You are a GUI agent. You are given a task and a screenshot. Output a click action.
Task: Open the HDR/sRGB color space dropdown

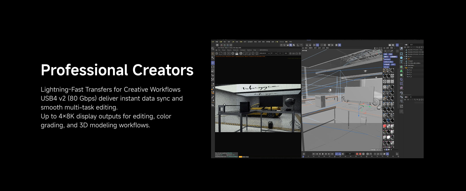coord(264,53)
